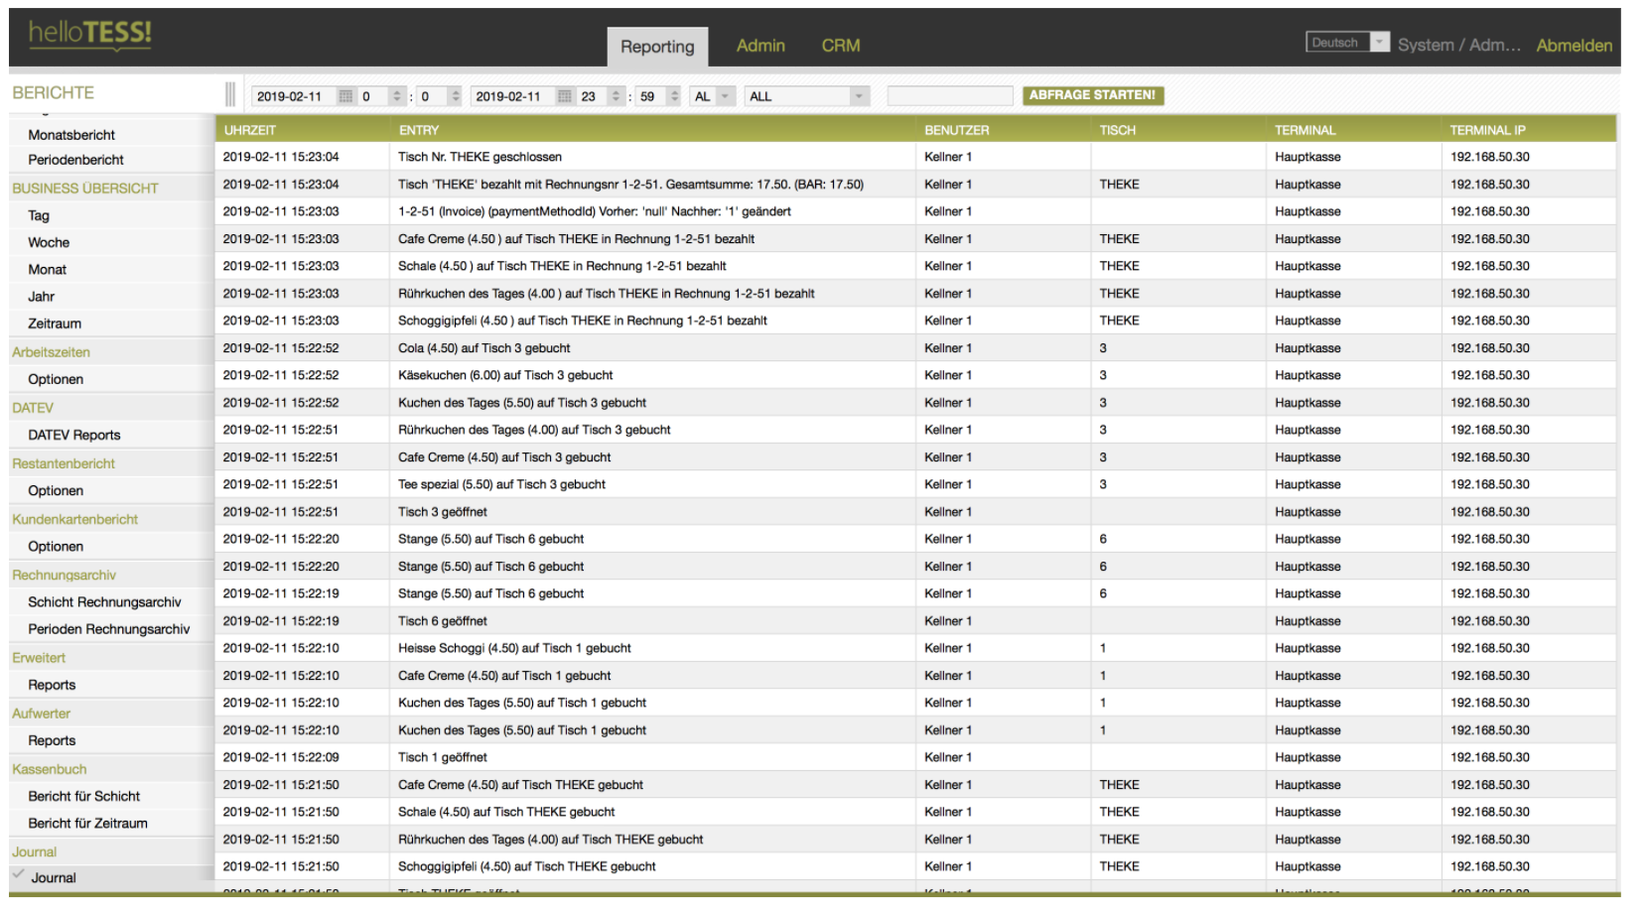
Task: Open Monatsbericht in the sidebar
Action: 71,135
